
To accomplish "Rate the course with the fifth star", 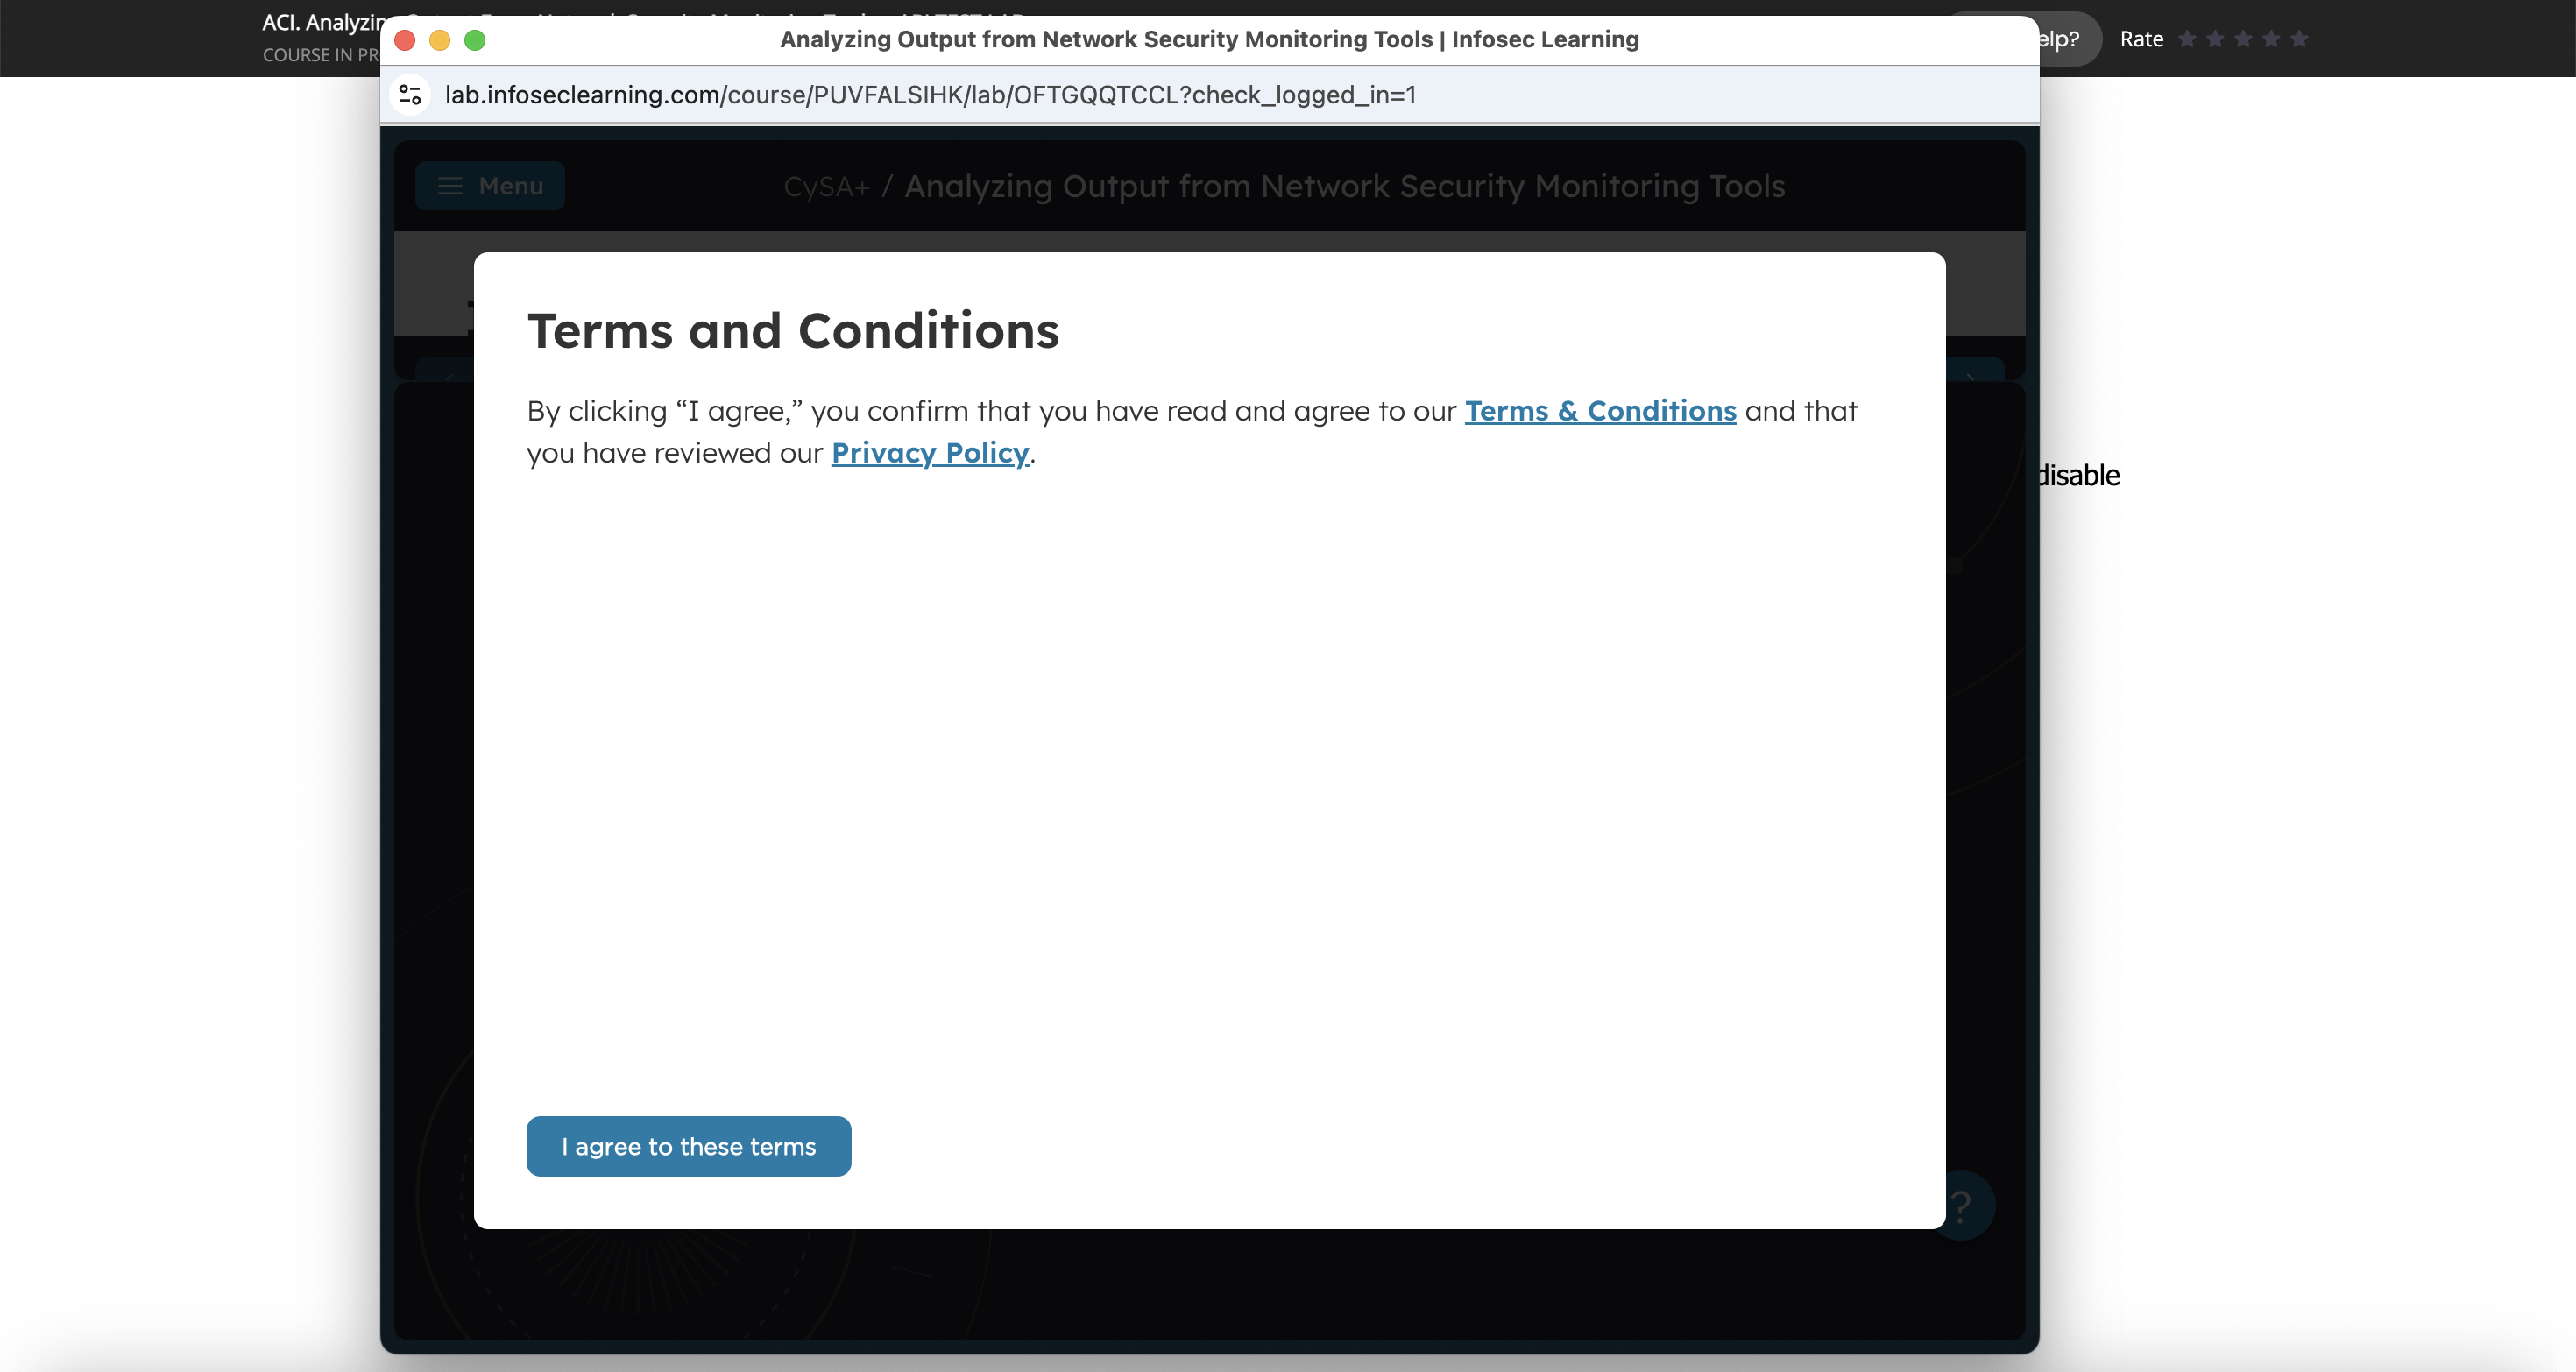I will coord(2299,39).
